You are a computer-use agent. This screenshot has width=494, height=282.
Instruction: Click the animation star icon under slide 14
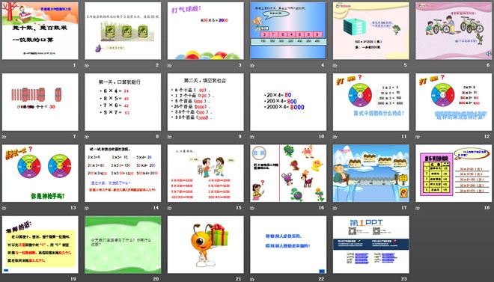(x=87, y=208)
